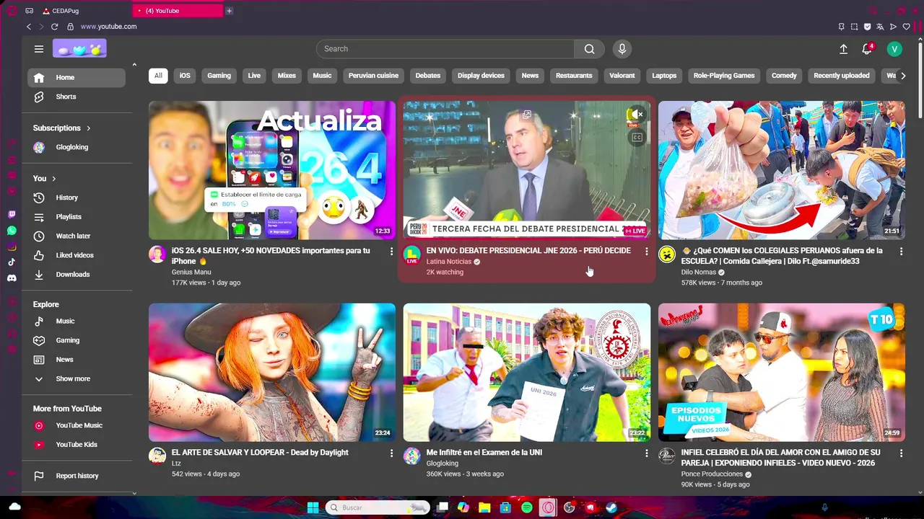Open Twitch in Opera sidebar
Image resolution: width=924 pixels, height=519 pixels.
[12, 215]
